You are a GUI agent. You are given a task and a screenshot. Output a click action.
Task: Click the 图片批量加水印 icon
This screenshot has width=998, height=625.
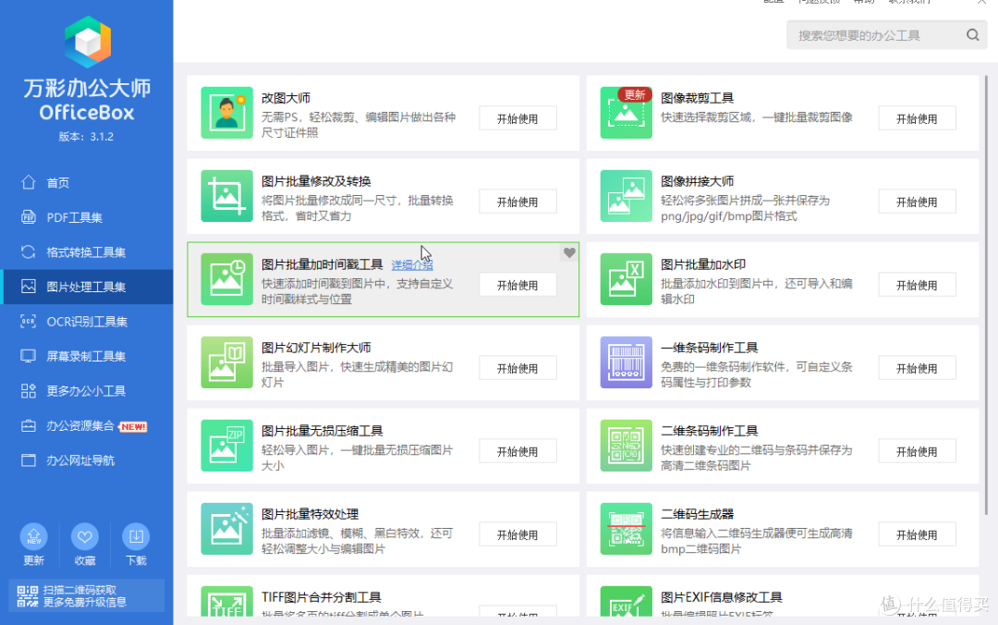pos(626,279)
